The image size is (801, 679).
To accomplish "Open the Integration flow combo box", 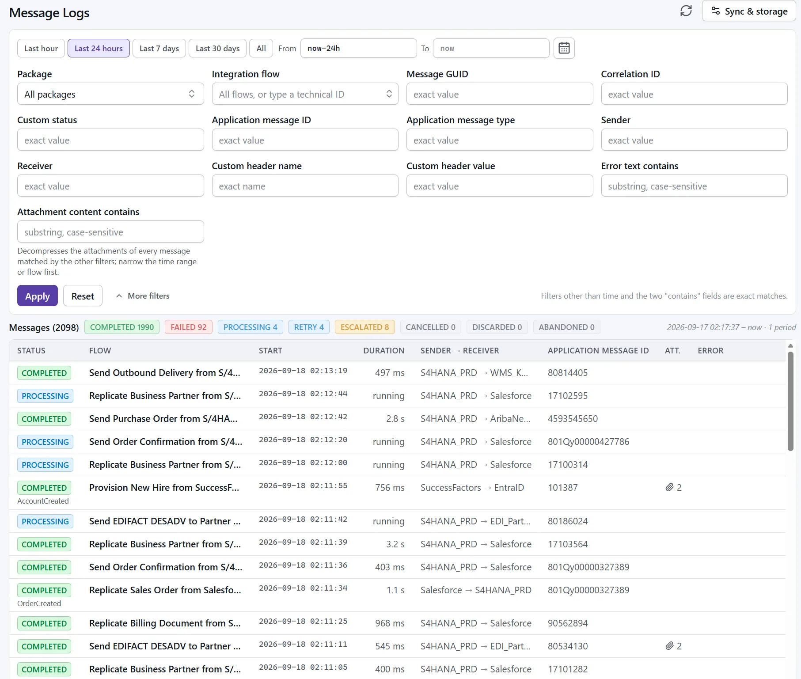I will tap(305, 94).
